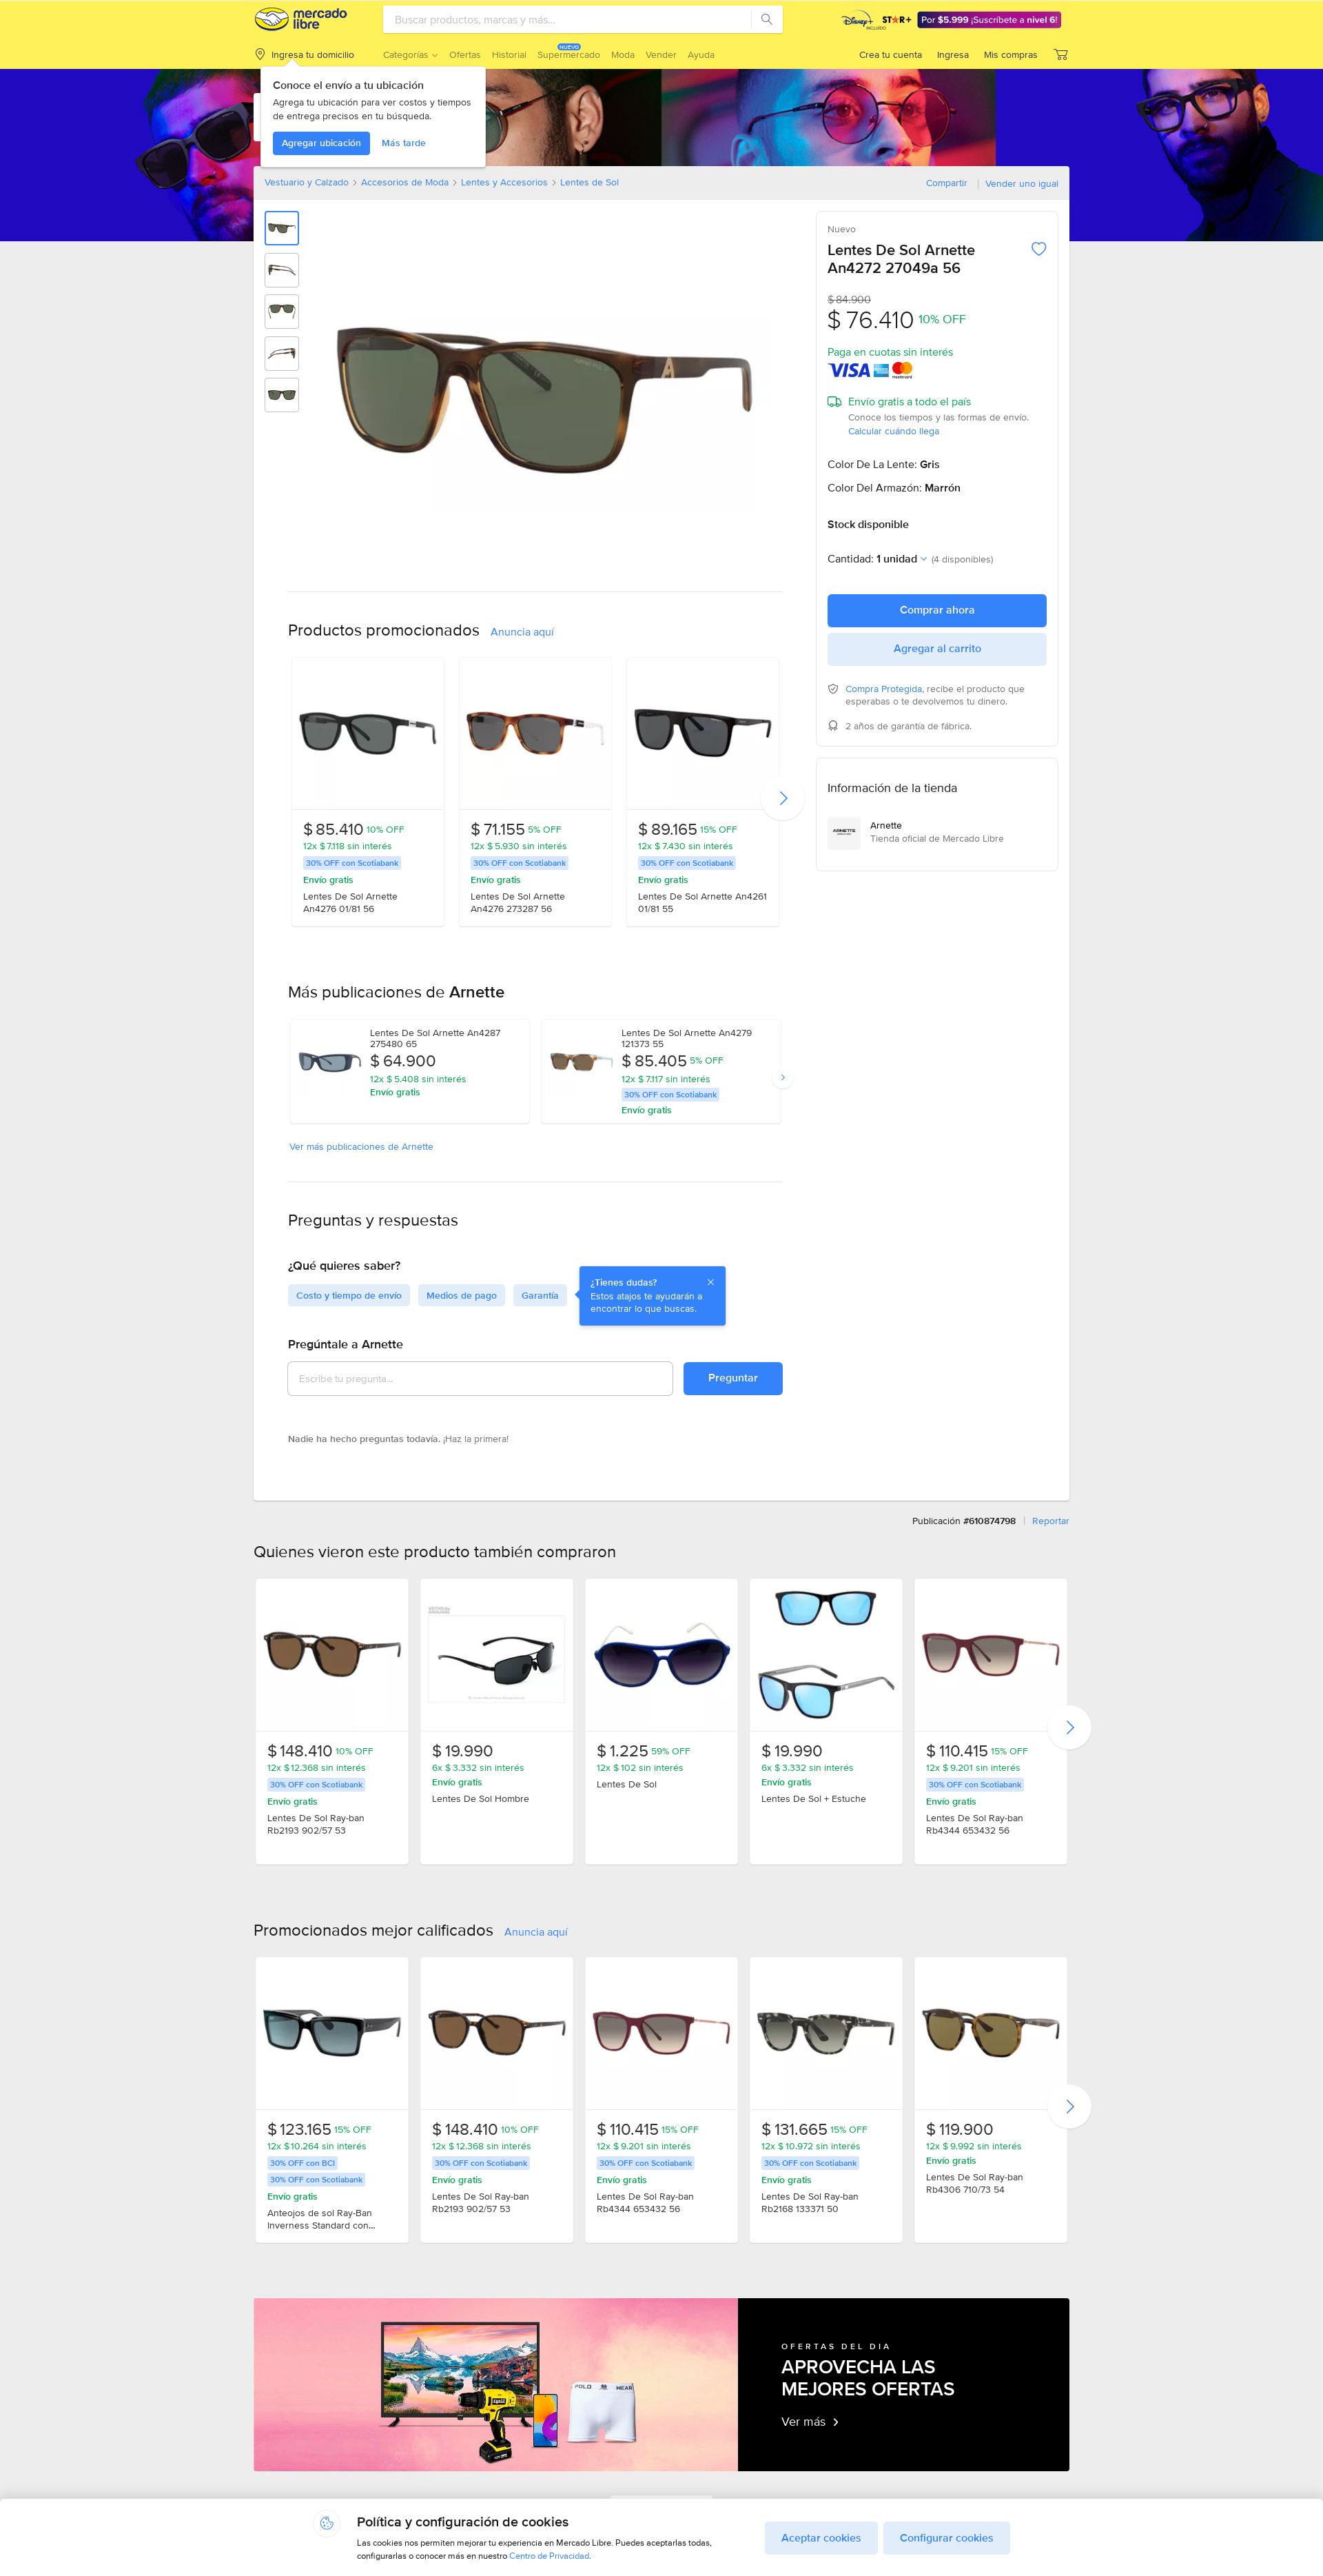
Task: Click the search magnifier icon
Action: coord(766,19)
